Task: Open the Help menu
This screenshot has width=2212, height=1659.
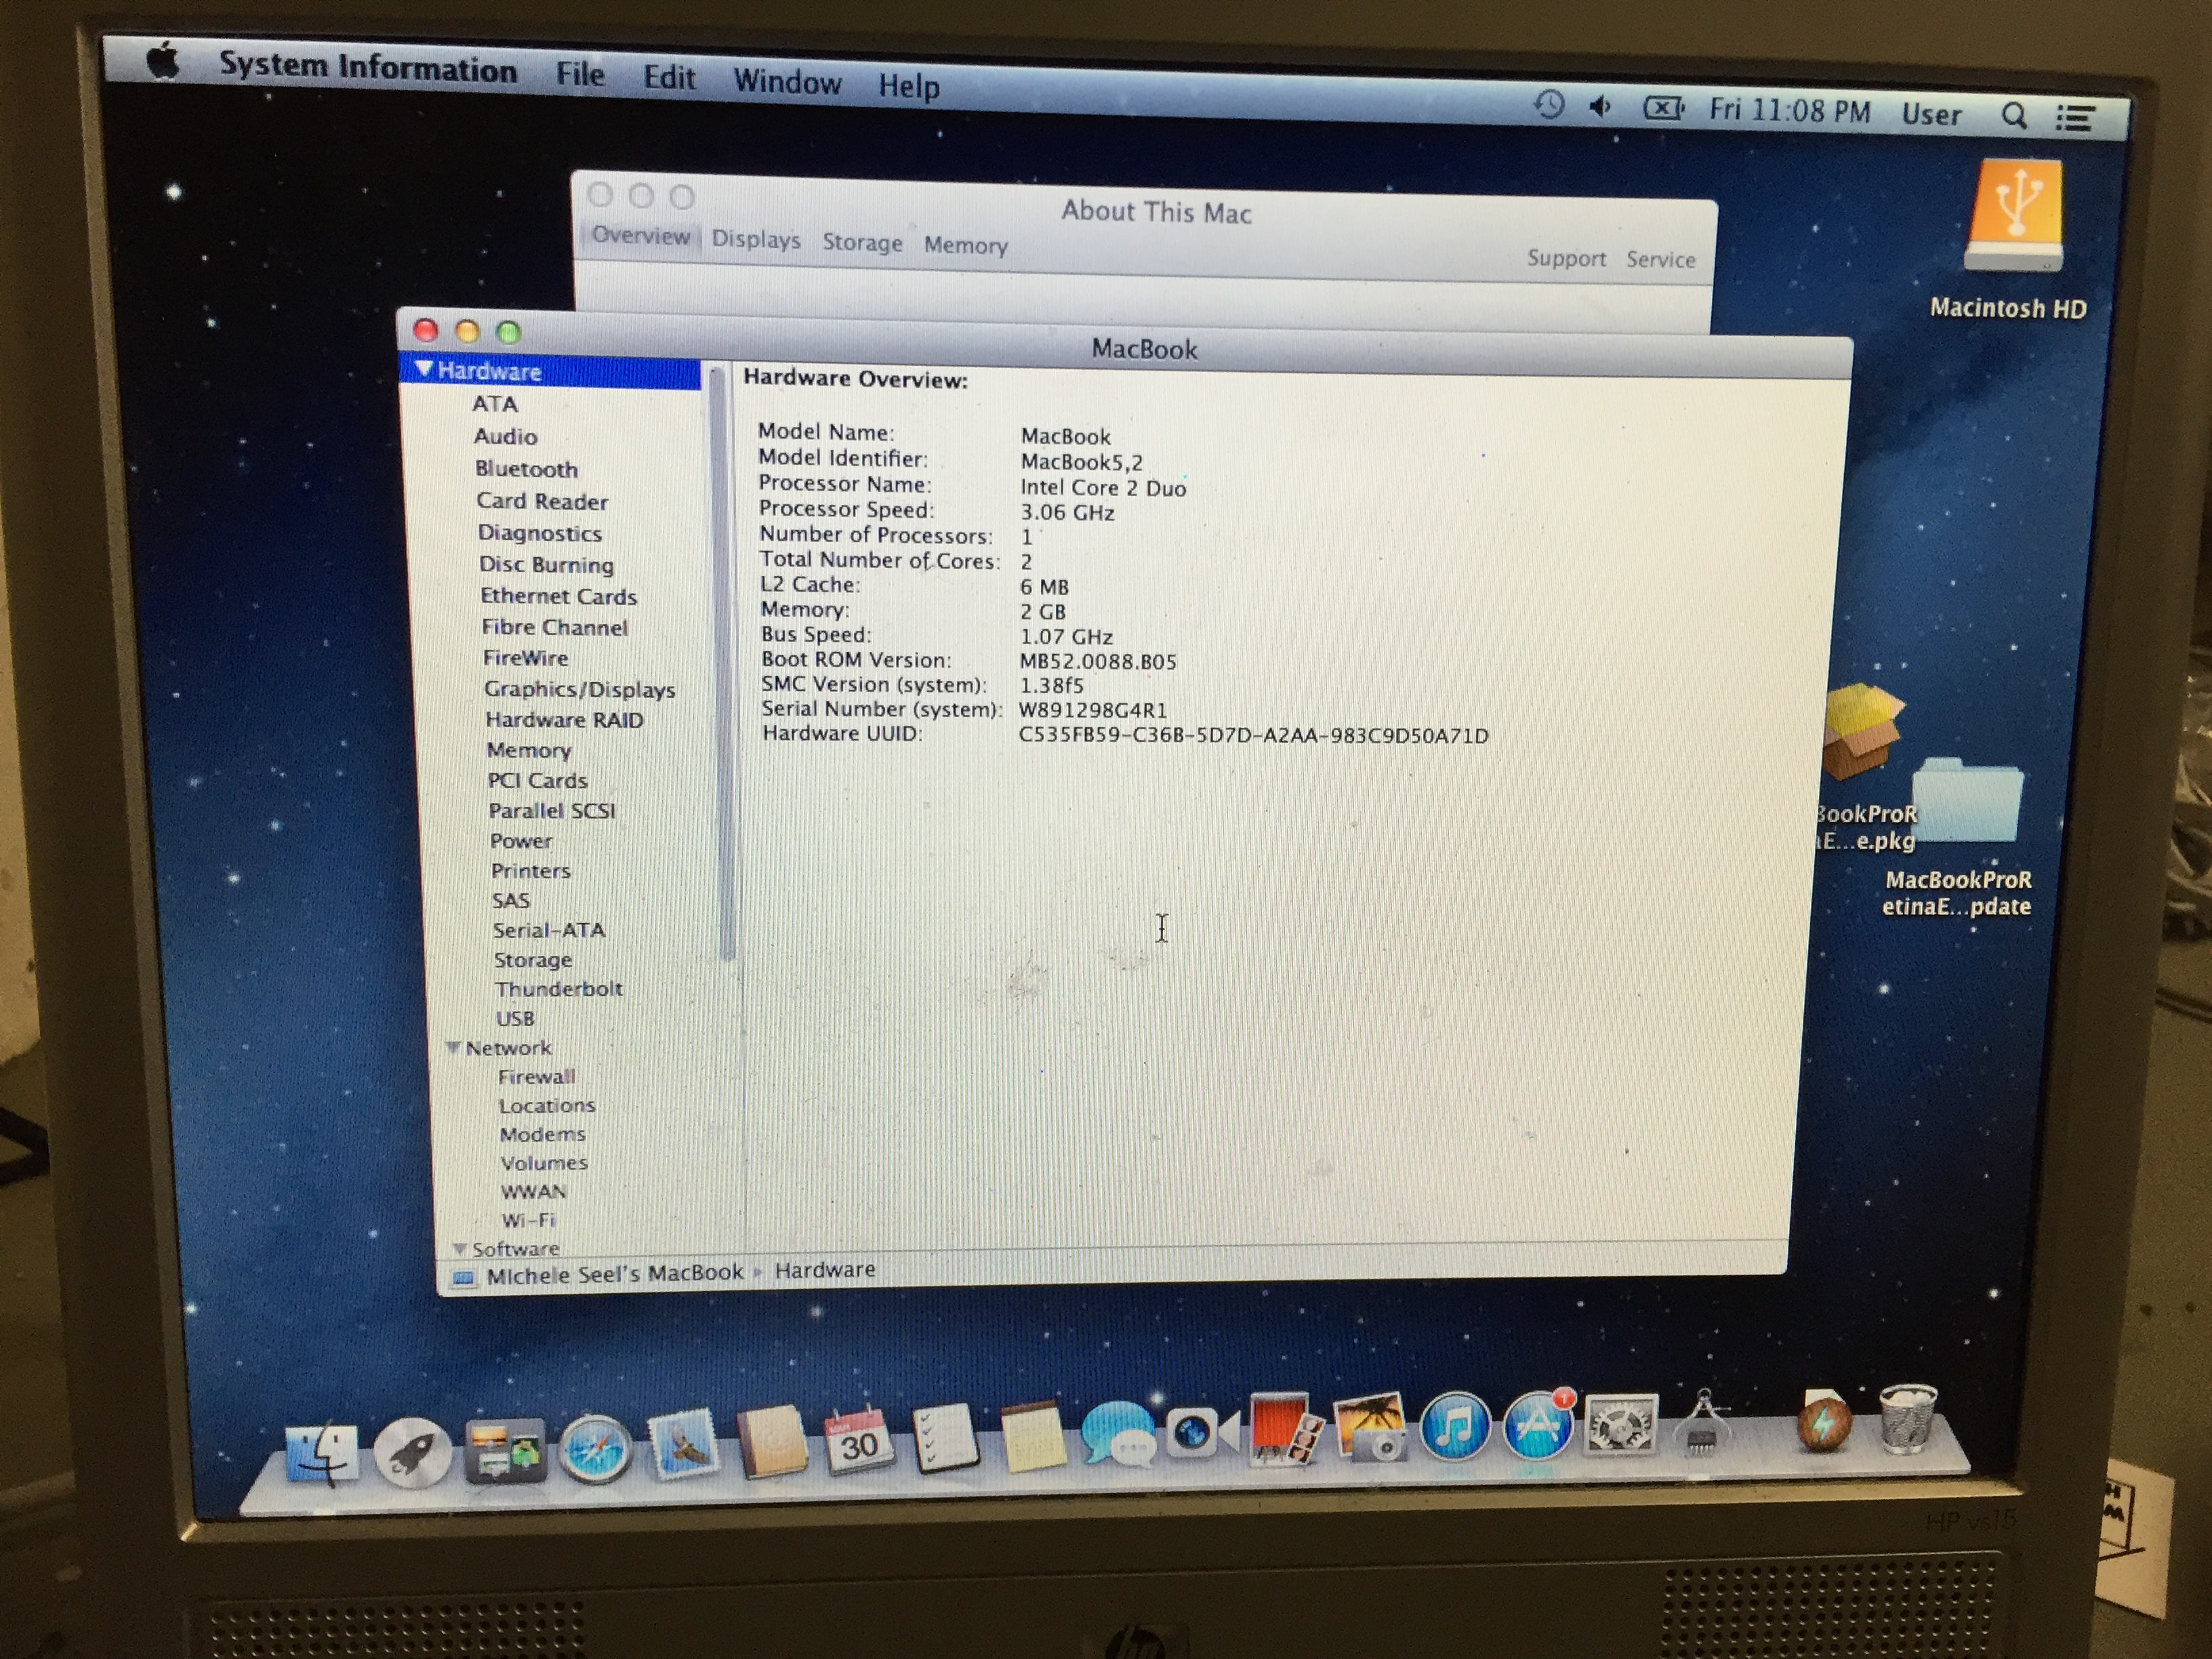Action: coord(909,86)
